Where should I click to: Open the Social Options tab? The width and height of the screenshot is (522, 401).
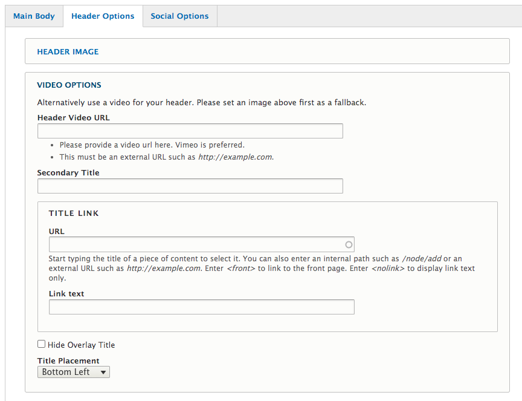click(x=179, y=16)
